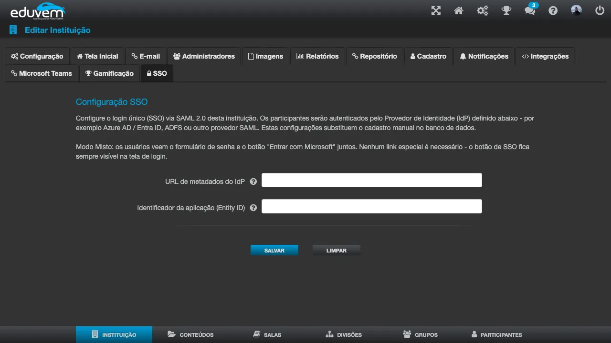Click the Editar Instituição page title
The image size is (611, 343).
57,30
